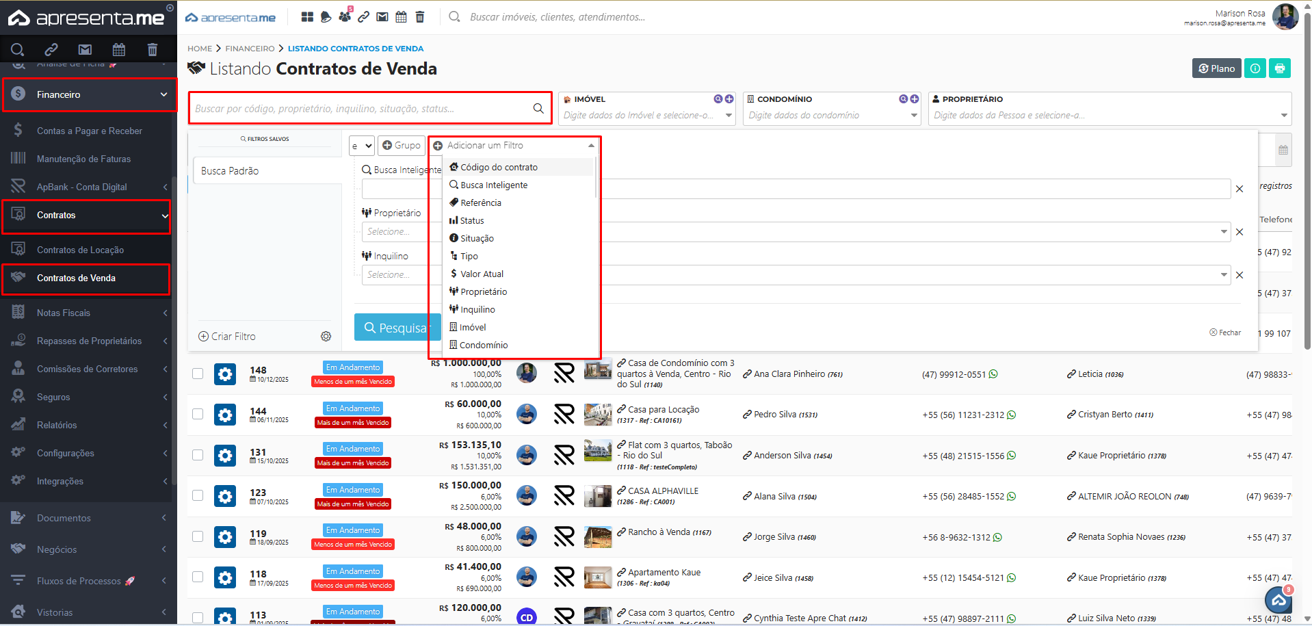Click gear settings icon beside Criar Filtro
The width and height of the screenshot is (1312, 626).
[326, 337]
